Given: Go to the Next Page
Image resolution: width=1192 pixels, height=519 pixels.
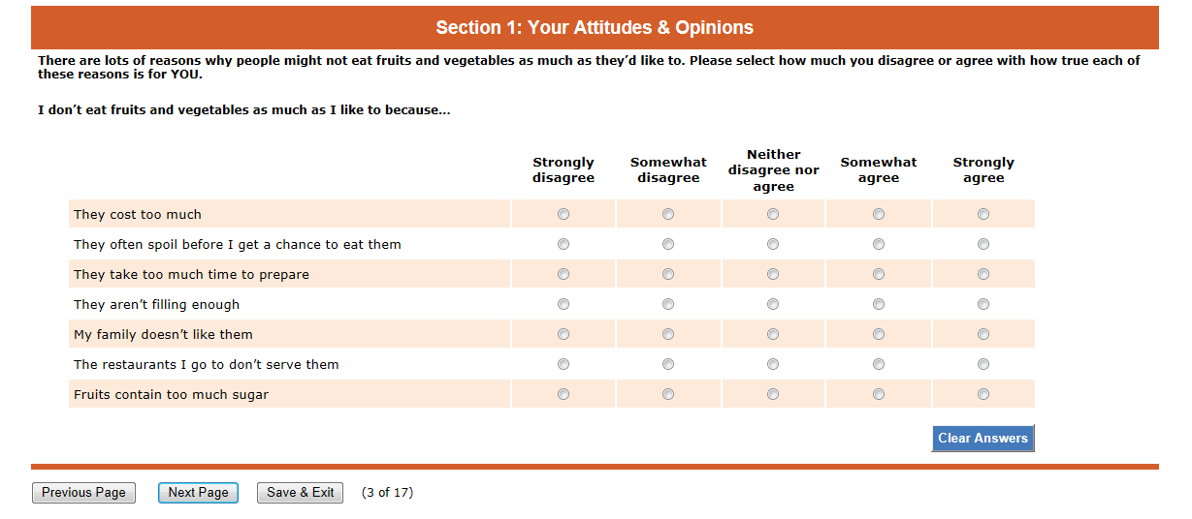Looking at the screenshot, I should tap(198, 493).
